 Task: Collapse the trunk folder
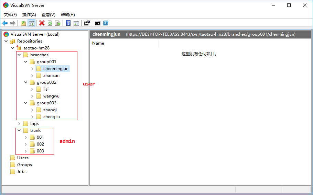point(19,130)
